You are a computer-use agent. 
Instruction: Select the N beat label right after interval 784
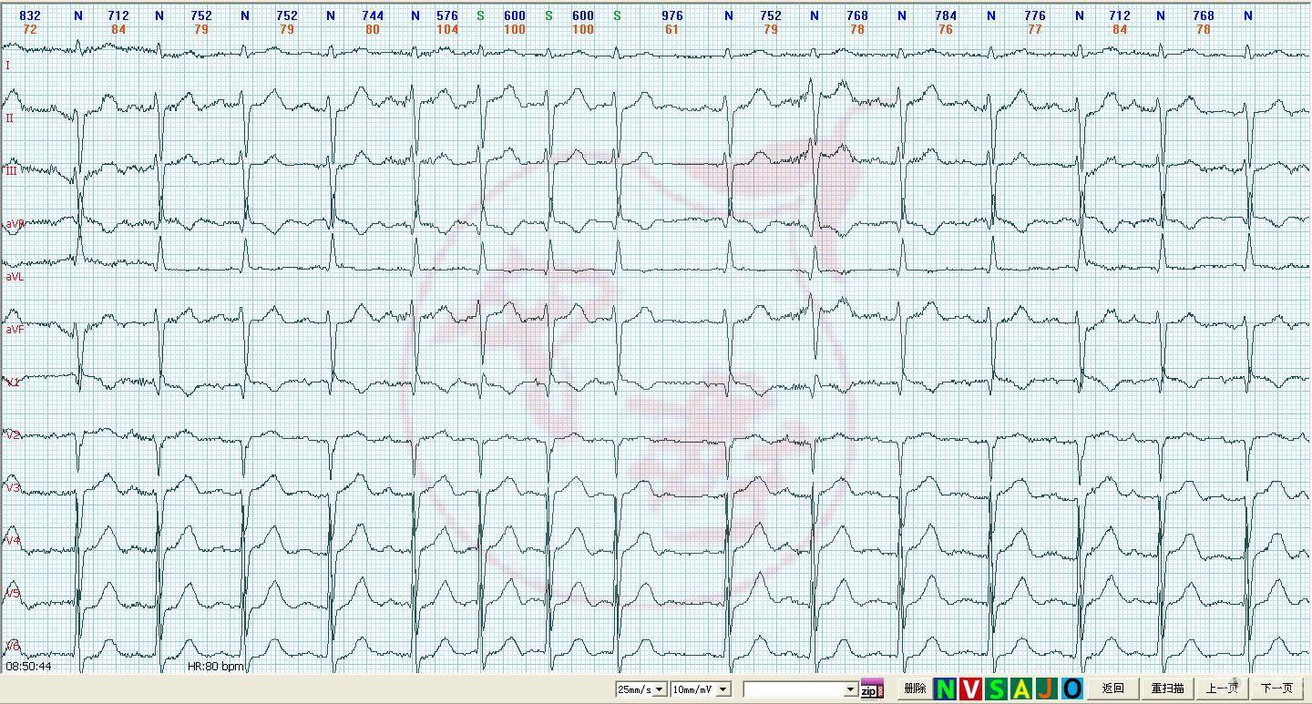(991, 15)
